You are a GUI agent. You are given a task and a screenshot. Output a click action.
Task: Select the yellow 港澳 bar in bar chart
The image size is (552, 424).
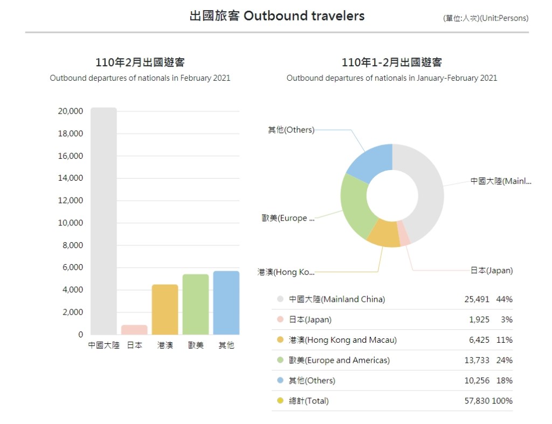click(165, 309)
